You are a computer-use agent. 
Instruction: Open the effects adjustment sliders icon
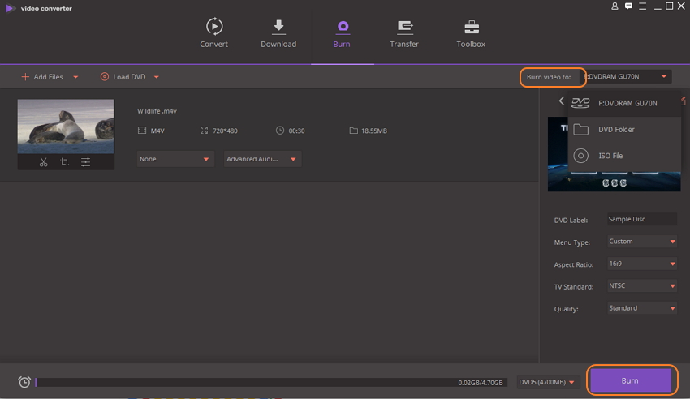pyautogui.click(x=85, y=162)
